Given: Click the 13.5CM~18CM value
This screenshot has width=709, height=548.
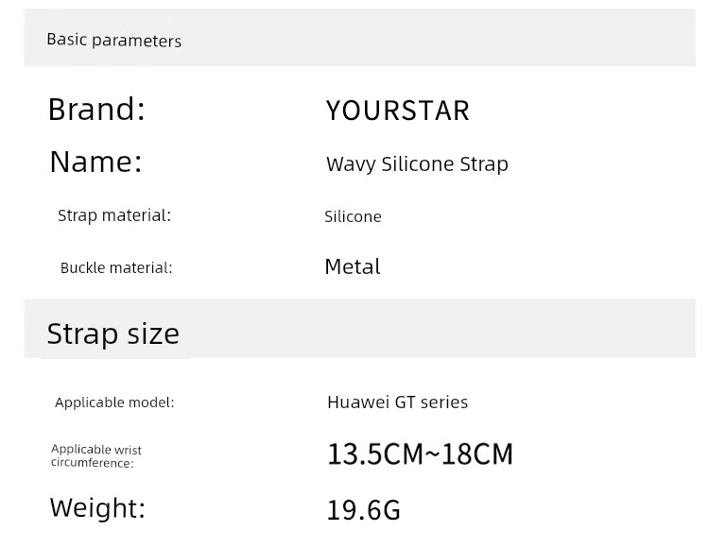Looking at the screenshot, I should click(420, 454).
